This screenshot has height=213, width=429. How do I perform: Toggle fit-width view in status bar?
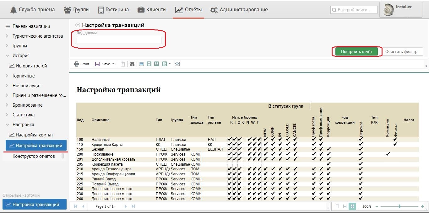click(x=345, y=206)
